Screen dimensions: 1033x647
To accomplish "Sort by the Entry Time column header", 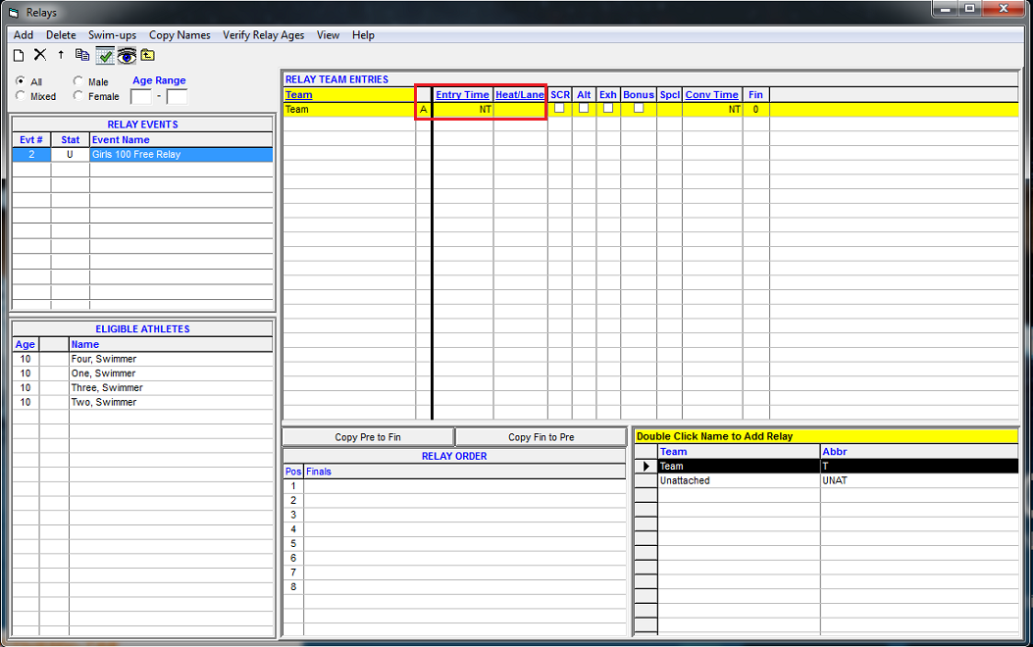I will point(462,95).
